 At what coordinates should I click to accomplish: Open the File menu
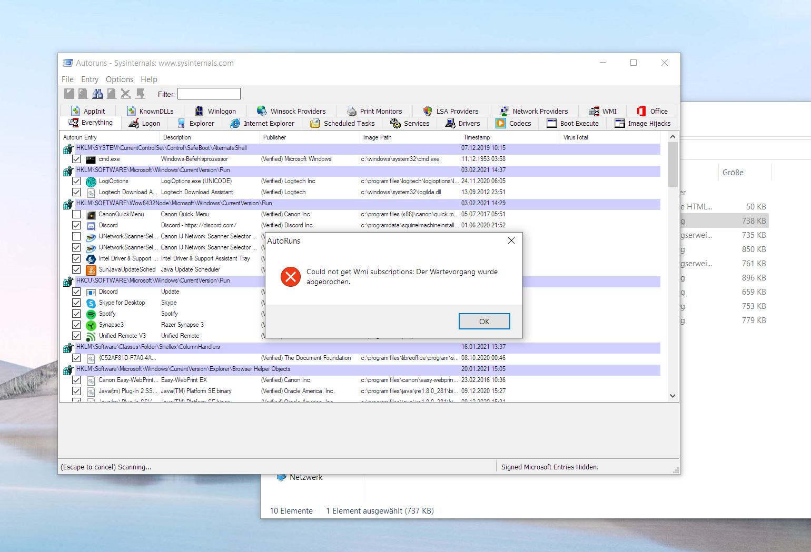click(67, 79)
